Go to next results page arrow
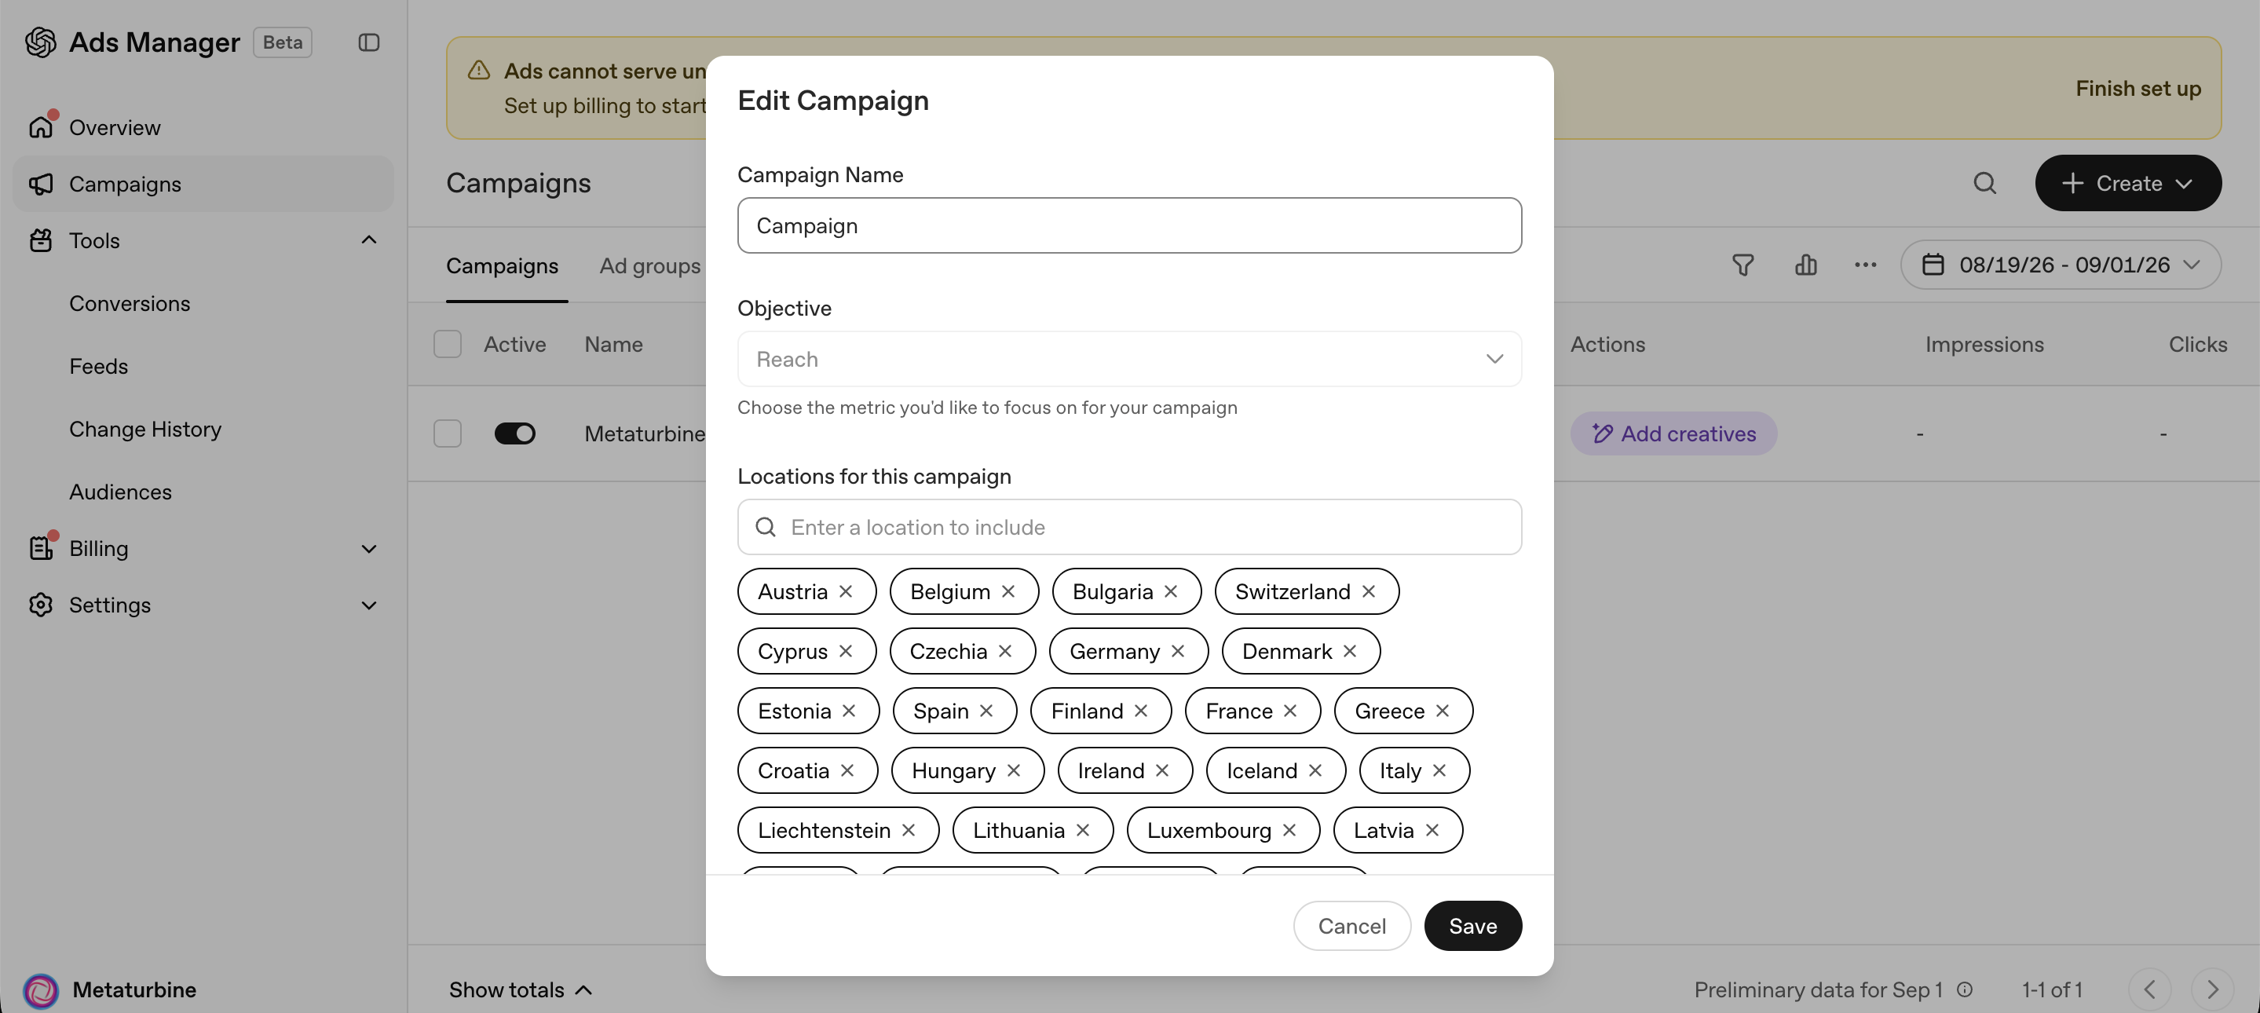The image size is (2260, 1013). [2212, 989]
